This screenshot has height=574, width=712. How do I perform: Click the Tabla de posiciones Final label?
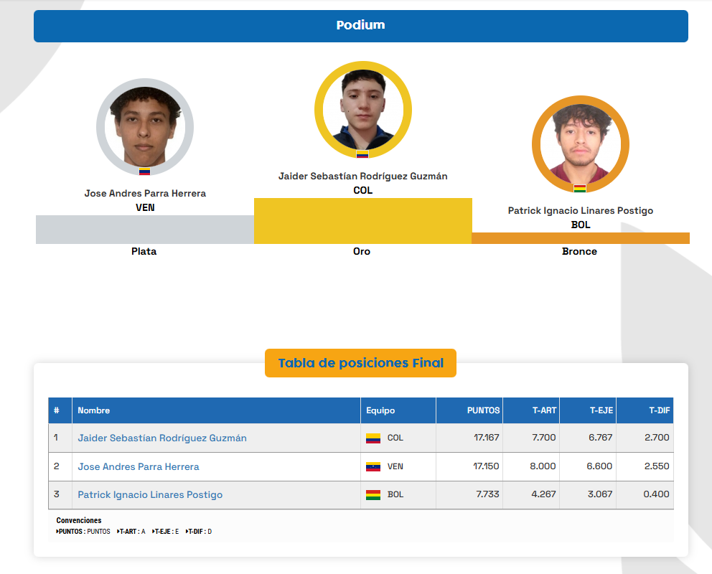(x=360, y=363)
